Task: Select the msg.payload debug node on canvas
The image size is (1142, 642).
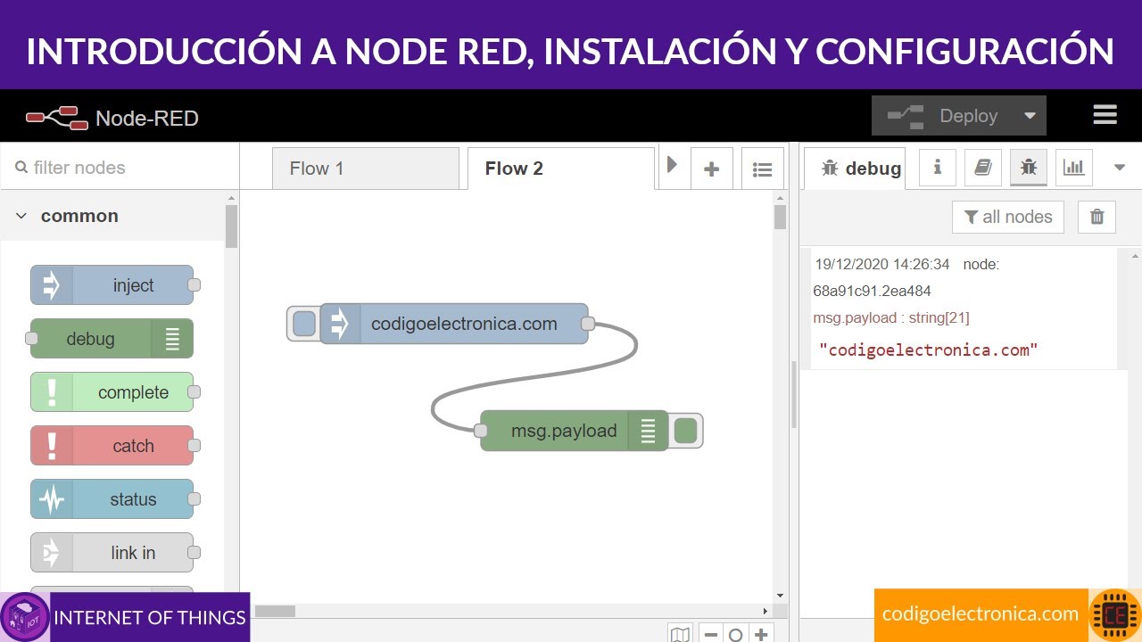Action: point(575,431)
